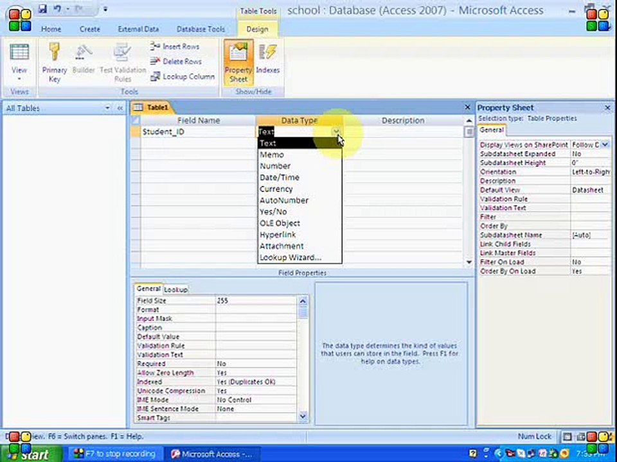Click Field Properties scroll down arrow

coord(303,416)
